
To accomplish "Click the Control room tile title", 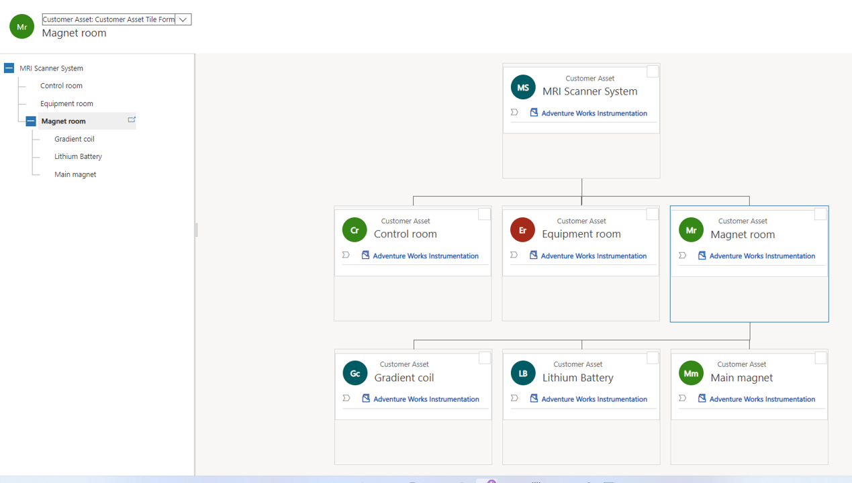I will click(x=406, y=234).
